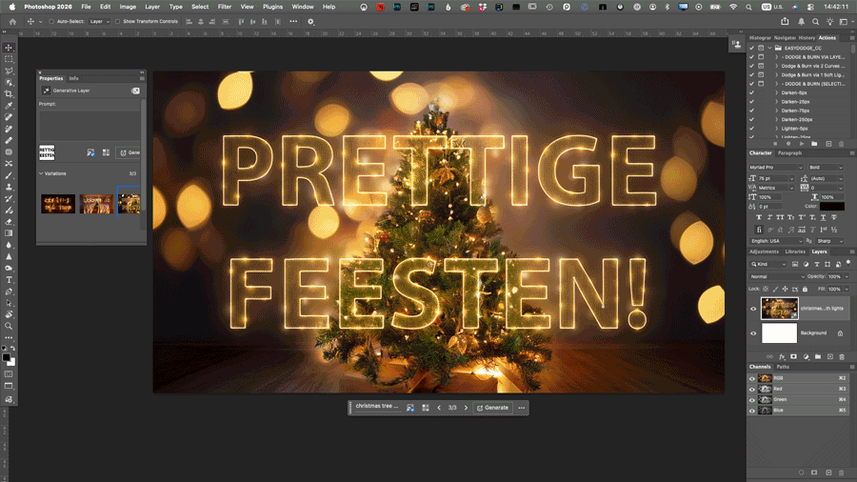
Task: Switch to the Paths tab
Action: pos(784,367)
